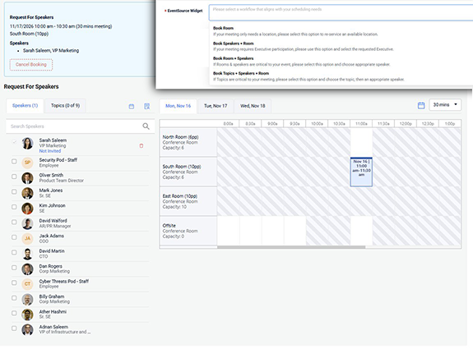Click Kim Johnson's profile photo
The width and height of the screenshot is (473, 349).
(x=27, y=209)
